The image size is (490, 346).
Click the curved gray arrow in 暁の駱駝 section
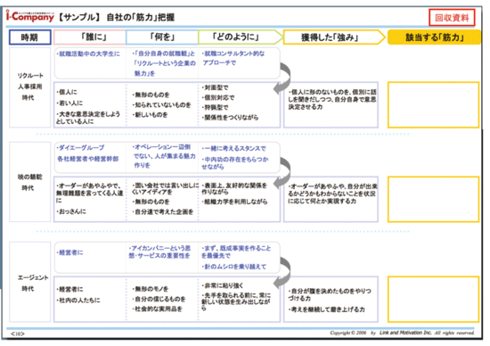(282, 173)
